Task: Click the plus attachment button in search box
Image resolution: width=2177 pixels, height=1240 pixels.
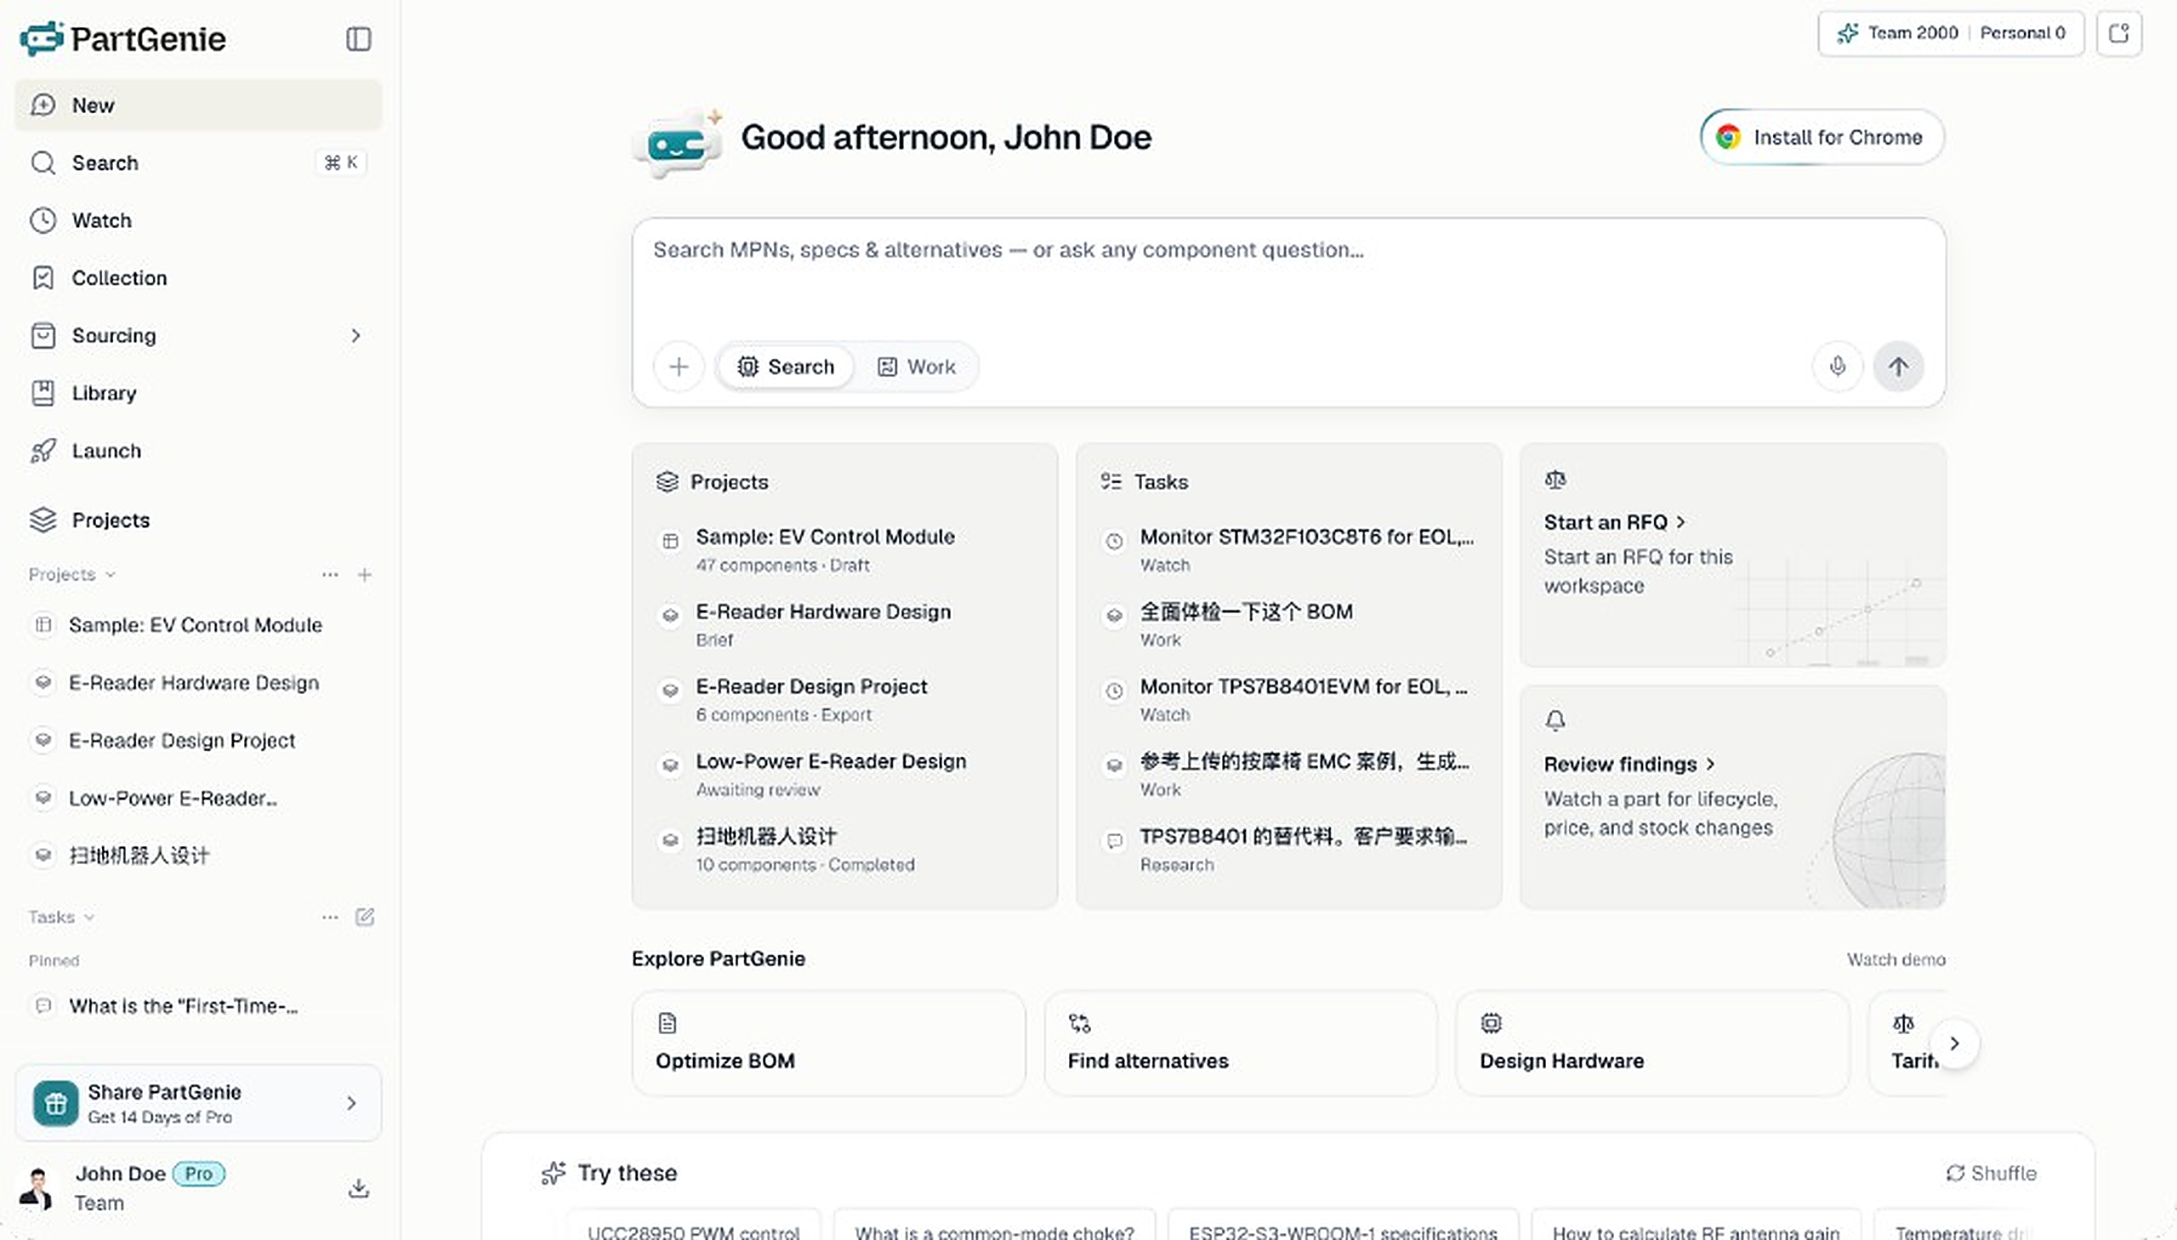Action: point(679,367)
